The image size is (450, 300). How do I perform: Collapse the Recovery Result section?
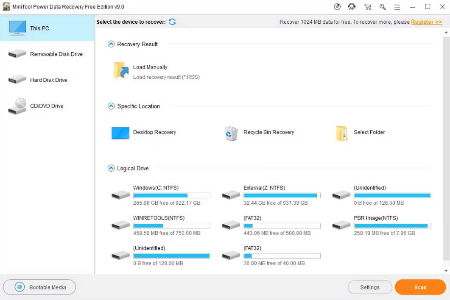point(111,44)
